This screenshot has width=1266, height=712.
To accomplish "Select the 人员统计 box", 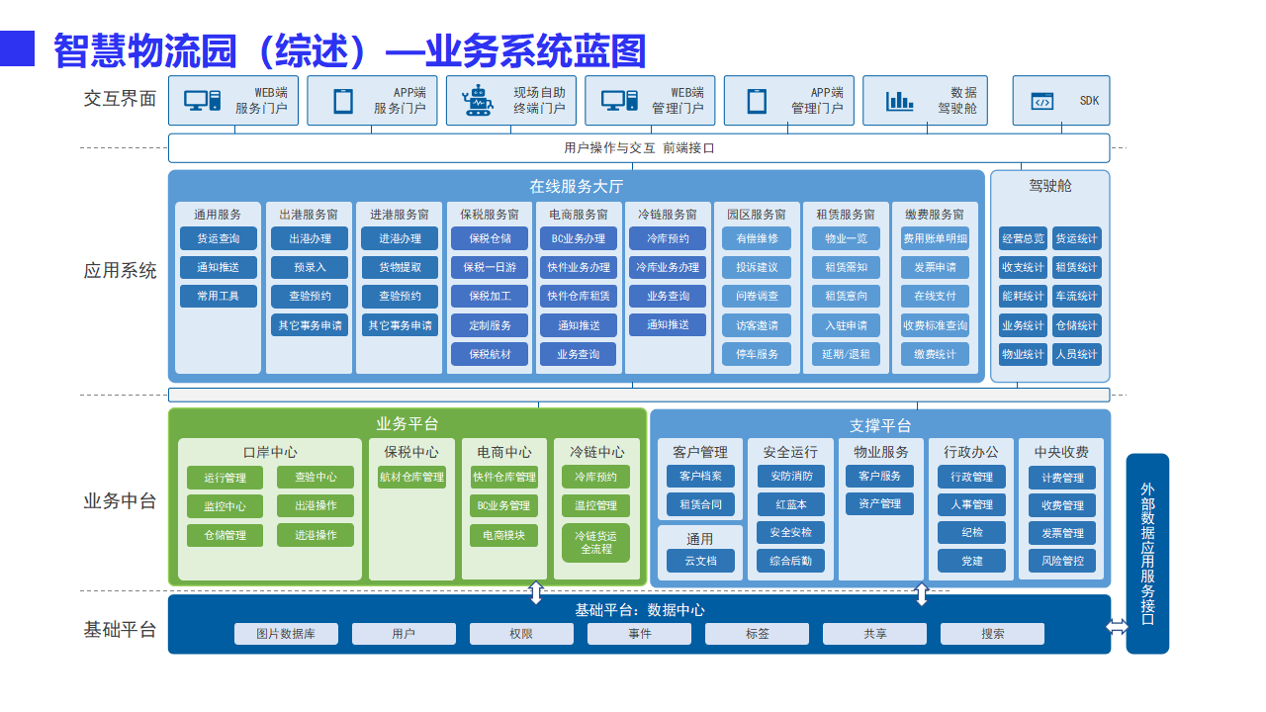I will coord(1076,354).
